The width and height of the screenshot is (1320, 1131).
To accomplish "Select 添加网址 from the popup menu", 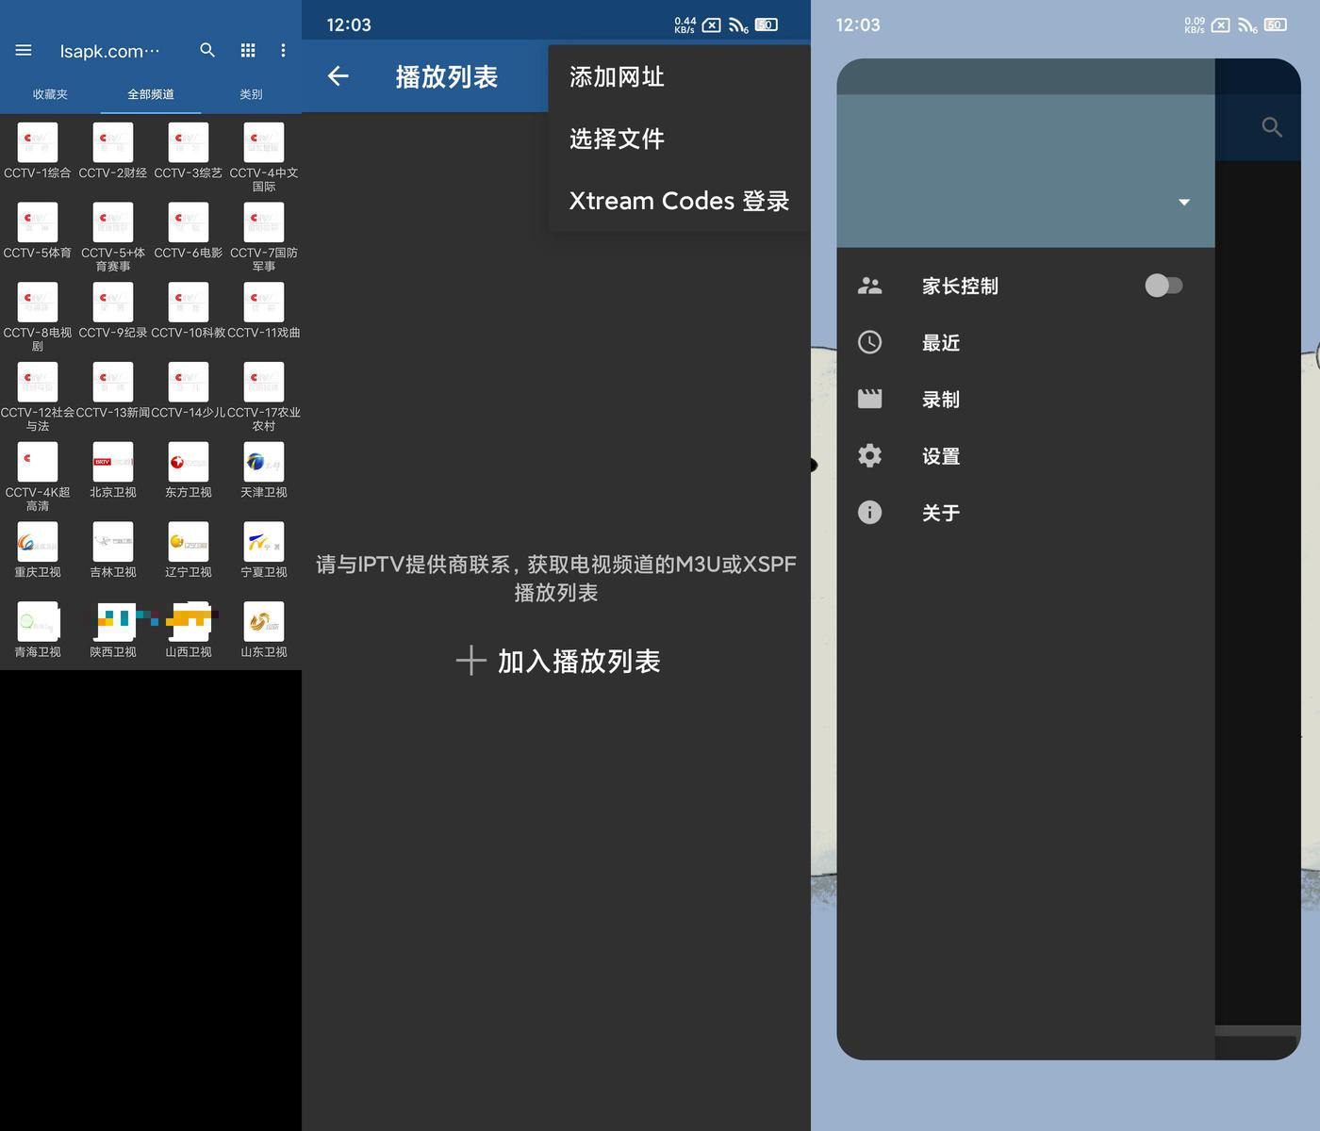I will tap(617, 77).
